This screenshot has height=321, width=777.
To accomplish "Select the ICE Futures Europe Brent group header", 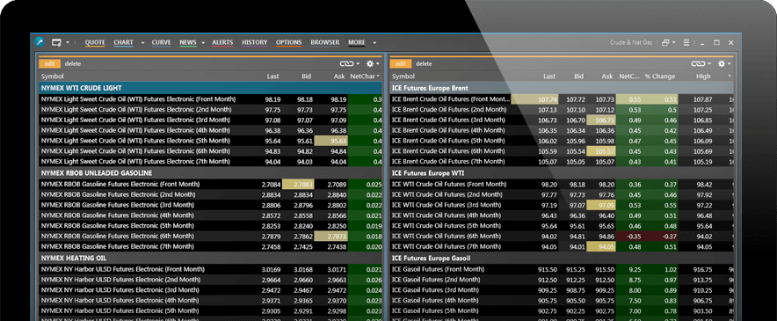I will pyautogui.click(x=562, y=88).
